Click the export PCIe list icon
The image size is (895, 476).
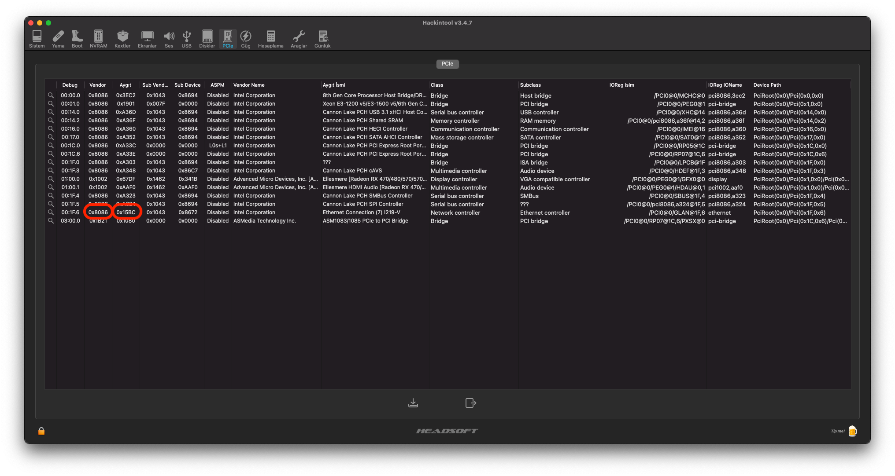coord(470,403)
